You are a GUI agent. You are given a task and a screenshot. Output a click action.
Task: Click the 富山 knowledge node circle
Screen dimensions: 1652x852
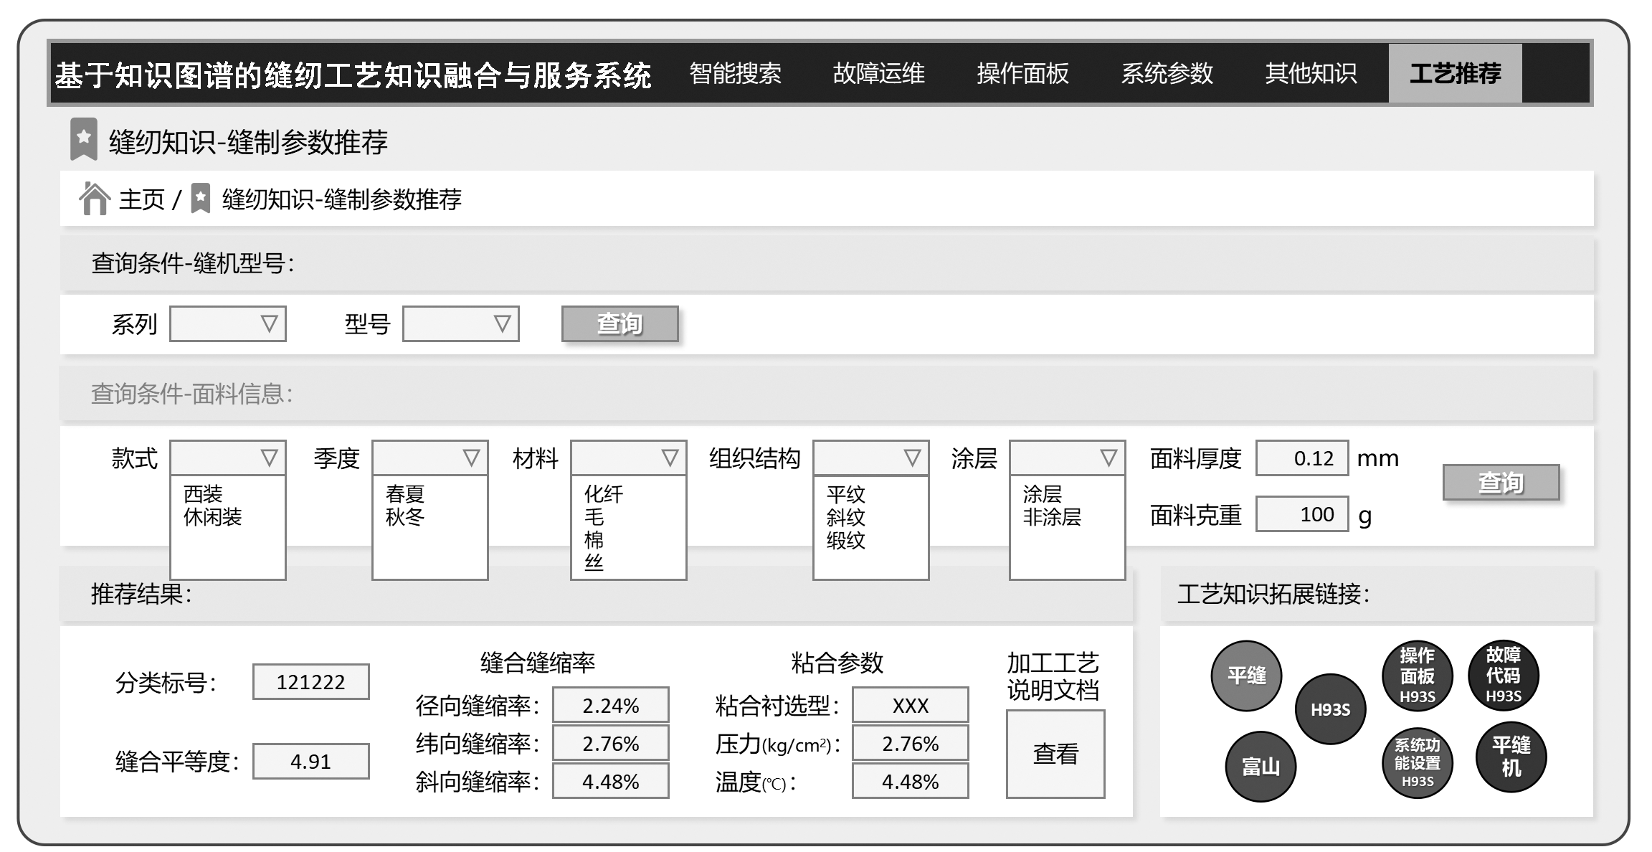(x=1260, y=767)
